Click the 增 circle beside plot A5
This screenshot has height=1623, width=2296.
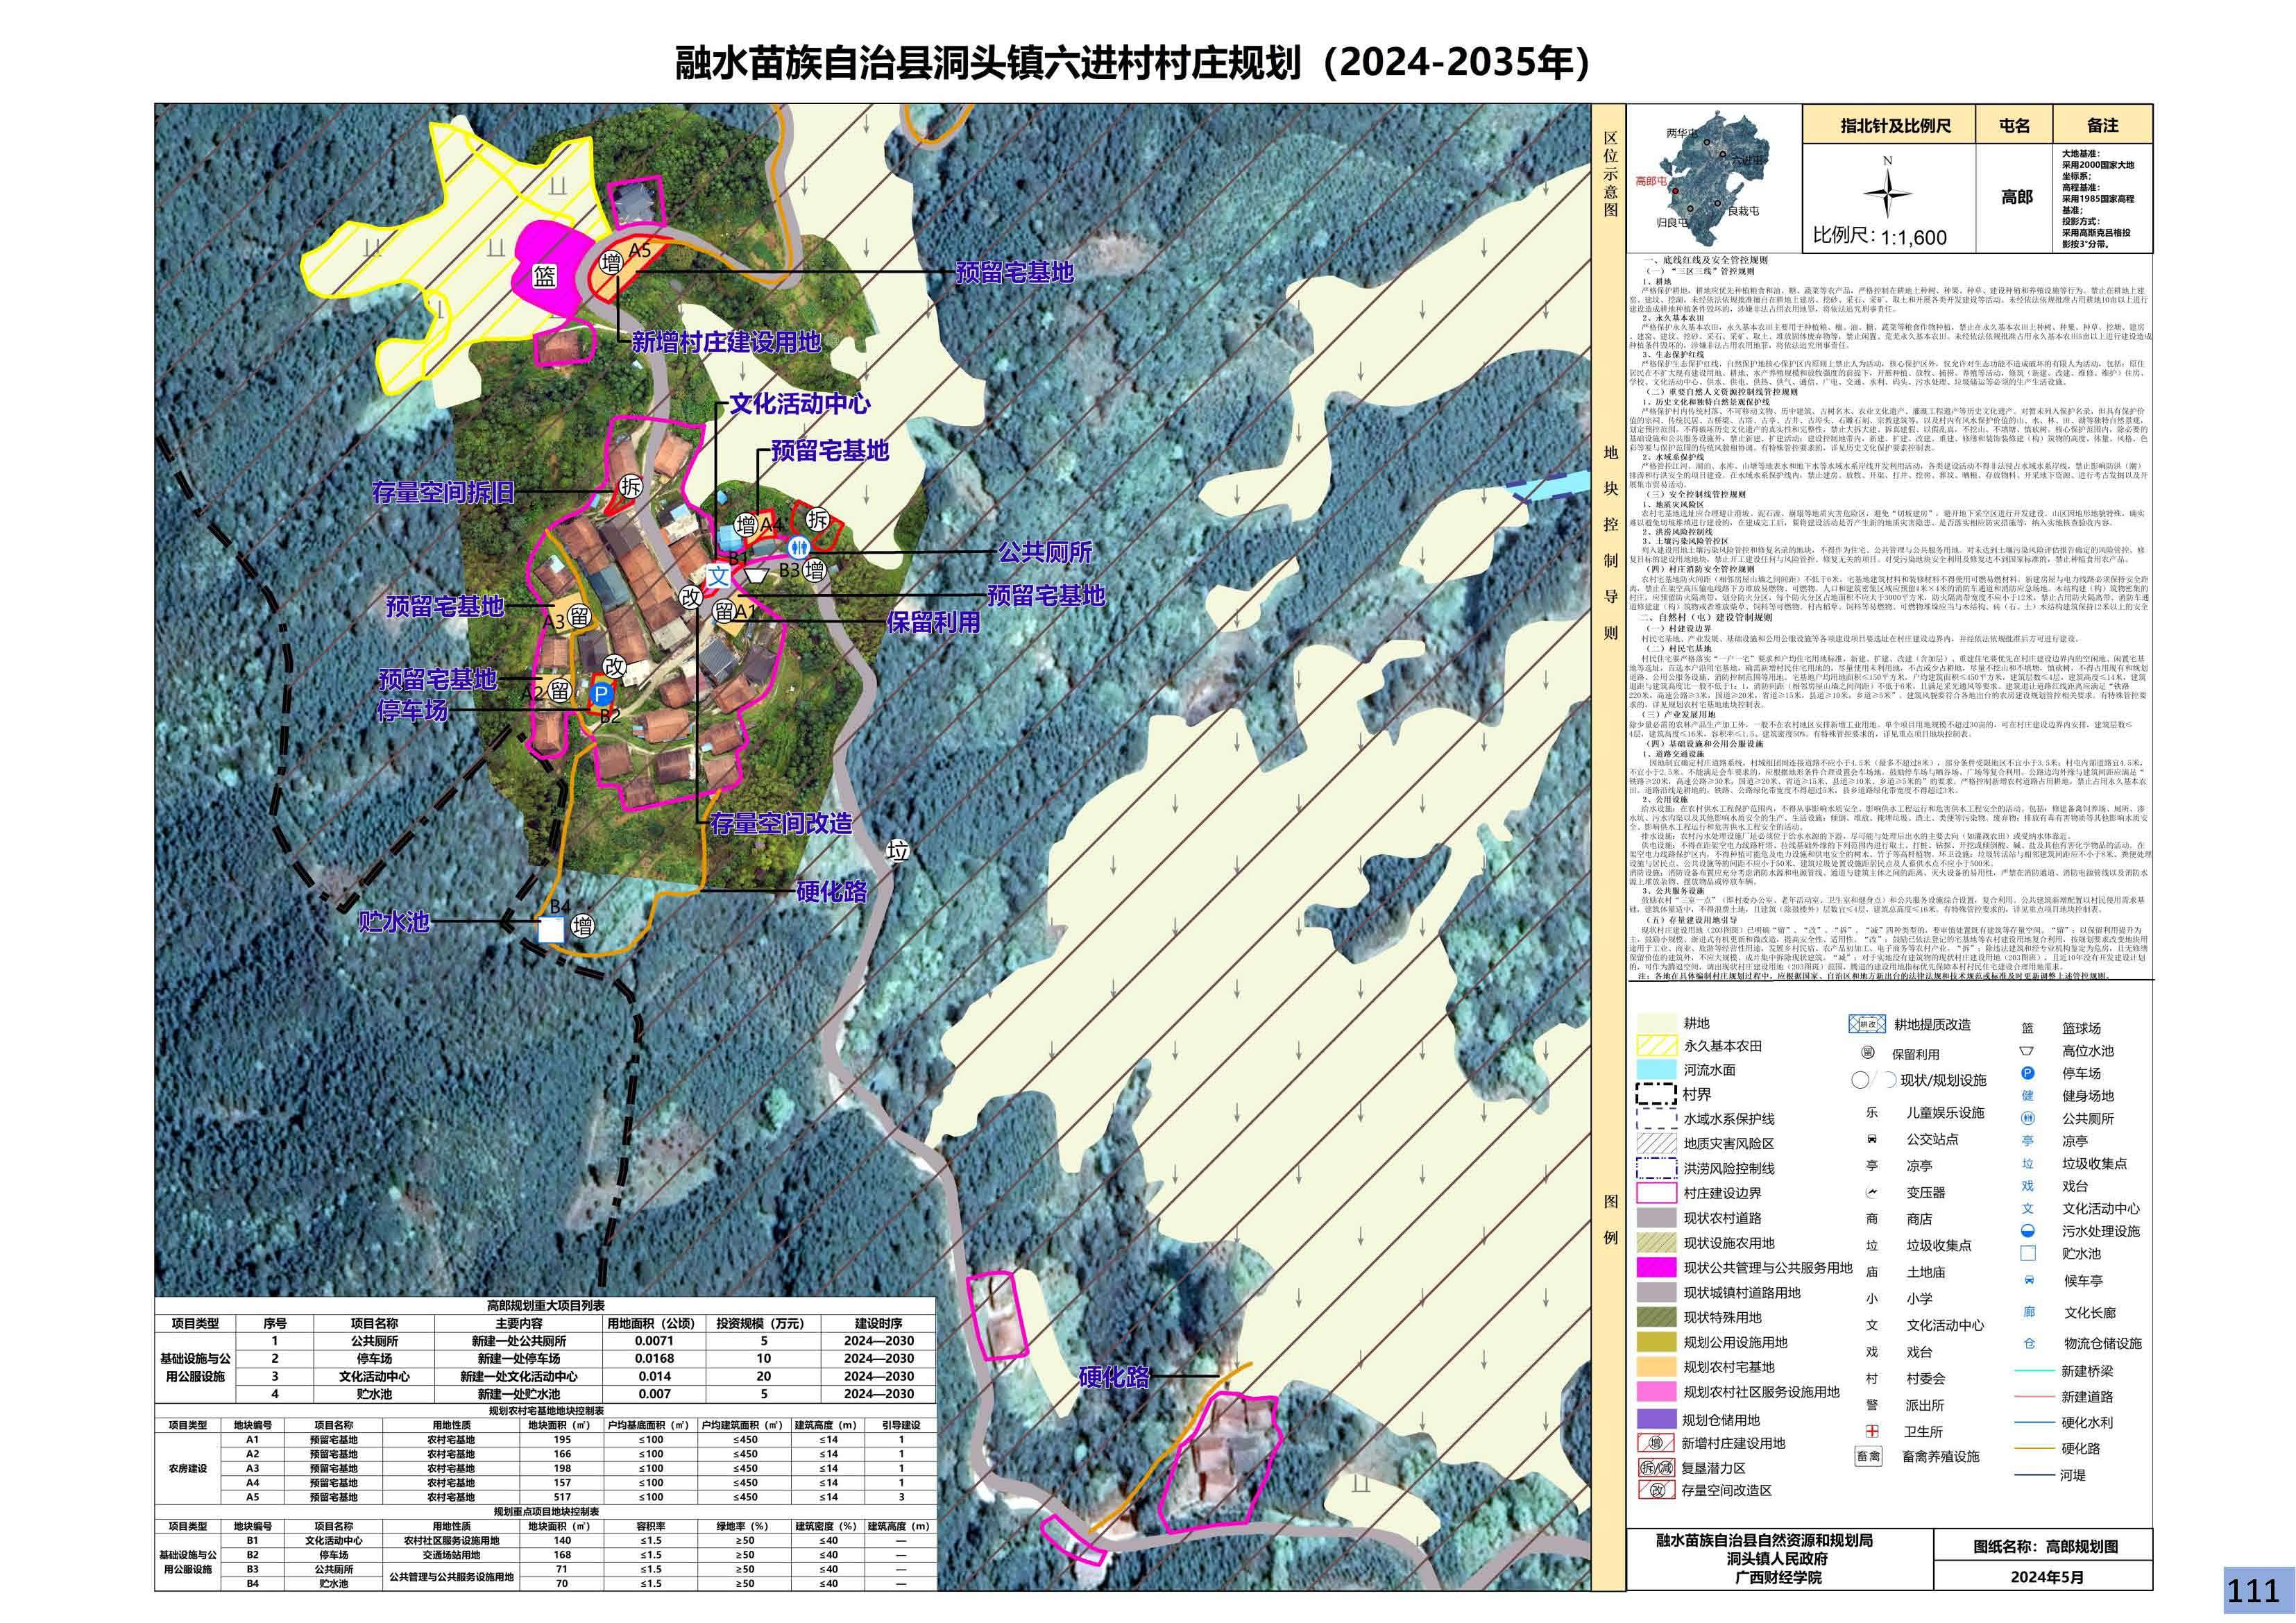click(x=611, y=263)
